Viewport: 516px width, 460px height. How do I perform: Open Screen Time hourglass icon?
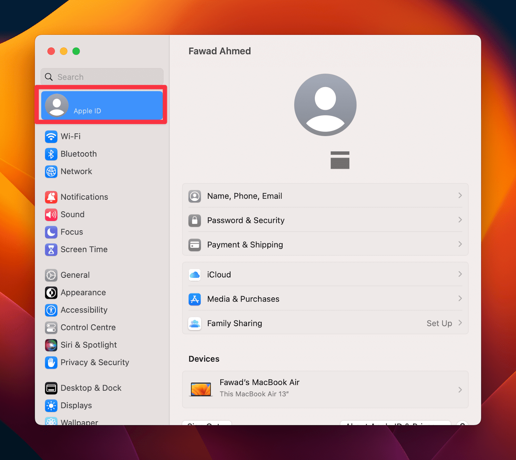pyautogui.click(x=51, y=249)
